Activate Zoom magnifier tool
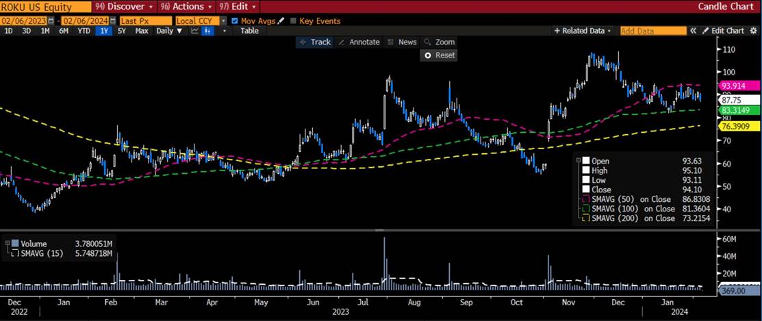Image resolution: width=762 pixels, height=321 pixels. pyautogui.click(x=439, y=42)
